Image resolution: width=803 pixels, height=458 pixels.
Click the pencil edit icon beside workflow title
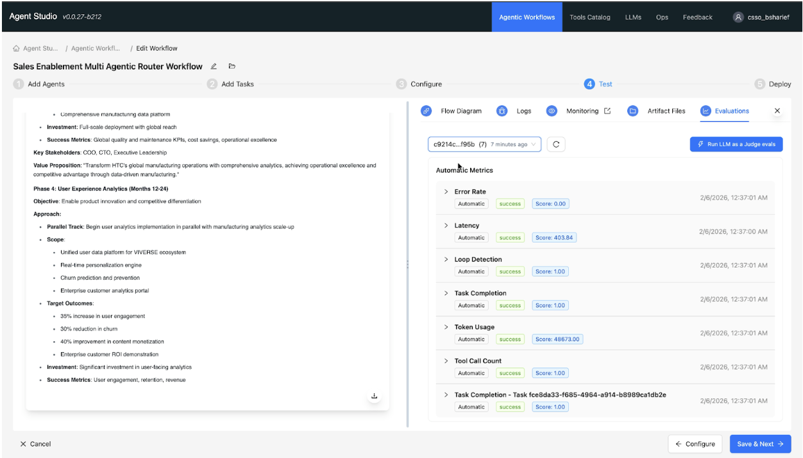coord(214,66)
